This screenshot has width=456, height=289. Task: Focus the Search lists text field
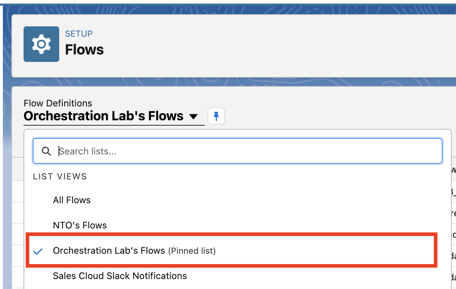(x=246, y=151)
